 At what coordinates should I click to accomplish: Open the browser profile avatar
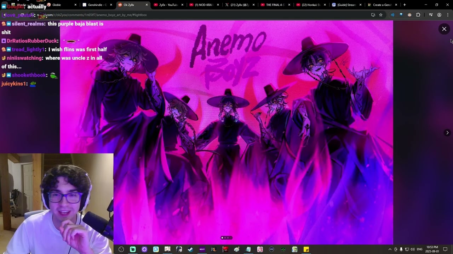(x=439, y=15)
